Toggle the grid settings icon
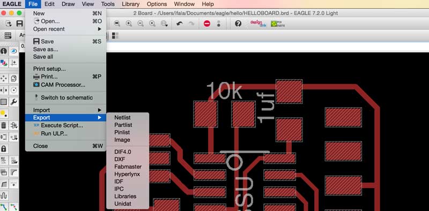The image size is (429, 211). pyautogui.click(x=8, y=35)
